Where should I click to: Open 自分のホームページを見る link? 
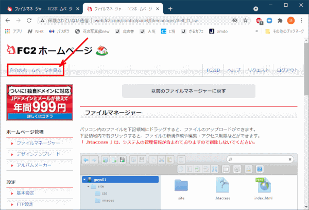(x=36, y=70)
